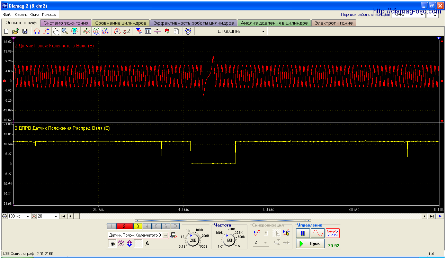The height and width of the screenshot is (258, 446).
Task: Switch to the Электропитание tab
Action: pos(334,23)
